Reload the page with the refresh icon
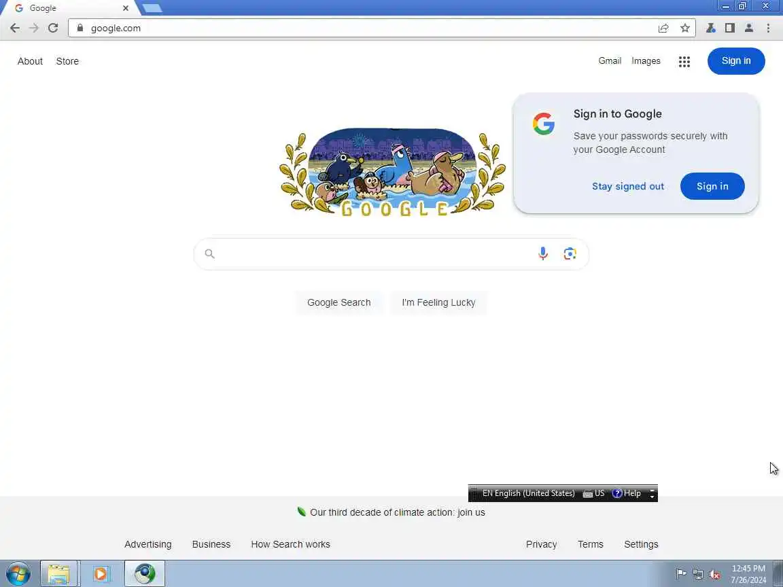Image resolution: width=783 pixels, height=587 pixels. [x=53, y=28]
